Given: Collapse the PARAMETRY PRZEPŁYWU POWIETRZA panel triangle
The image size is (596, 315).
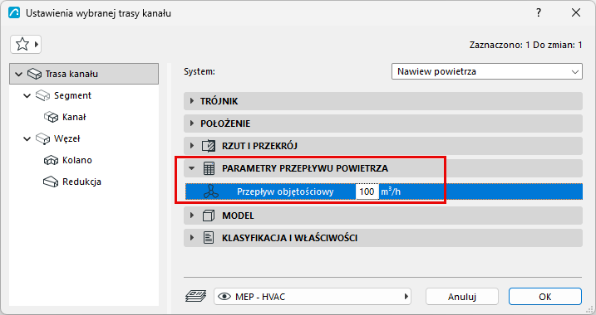Looking at the screenshot, I should click(x=191, y=168).
